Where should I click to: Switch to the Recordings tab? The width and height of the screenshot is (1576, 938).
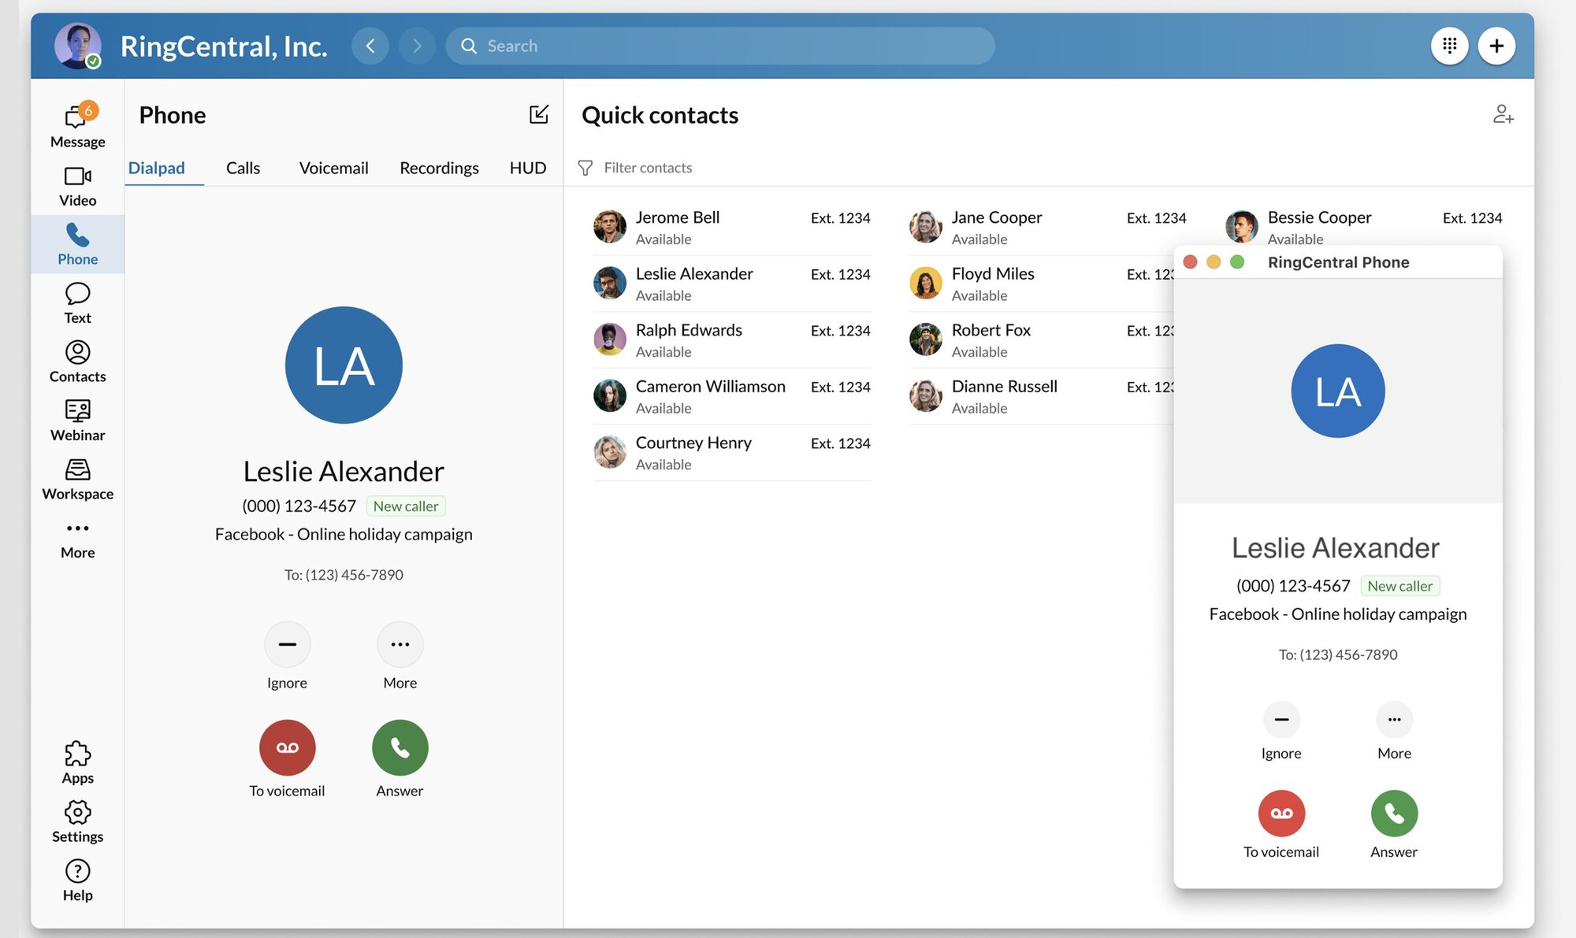(x=439, y=168)
